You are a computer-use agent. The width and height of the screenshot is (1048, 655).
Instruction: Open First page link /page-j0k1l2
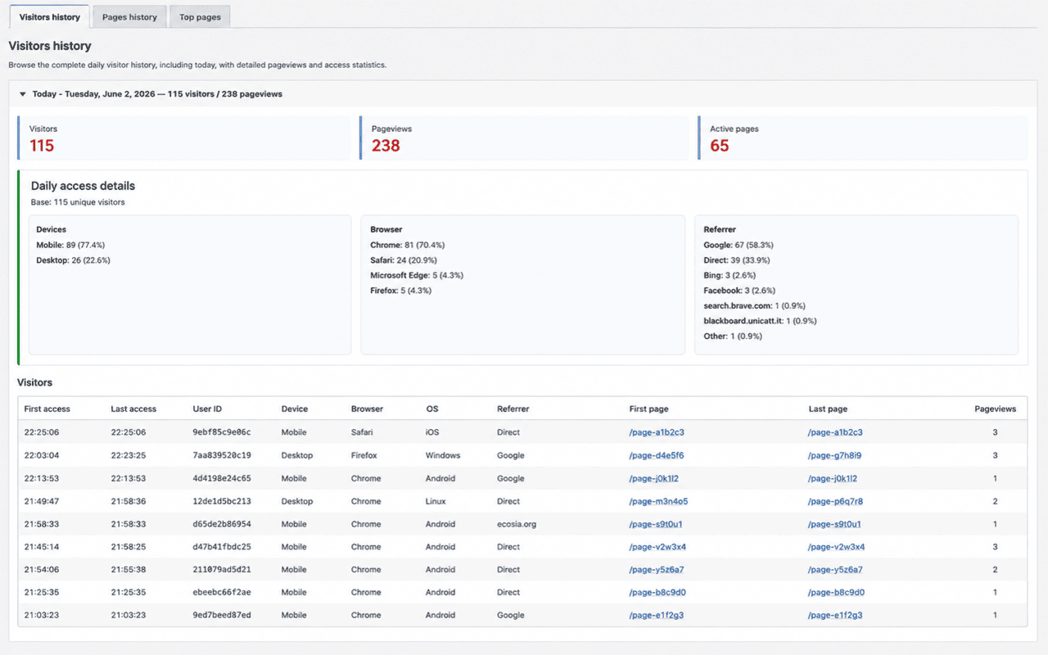(653, 478)
